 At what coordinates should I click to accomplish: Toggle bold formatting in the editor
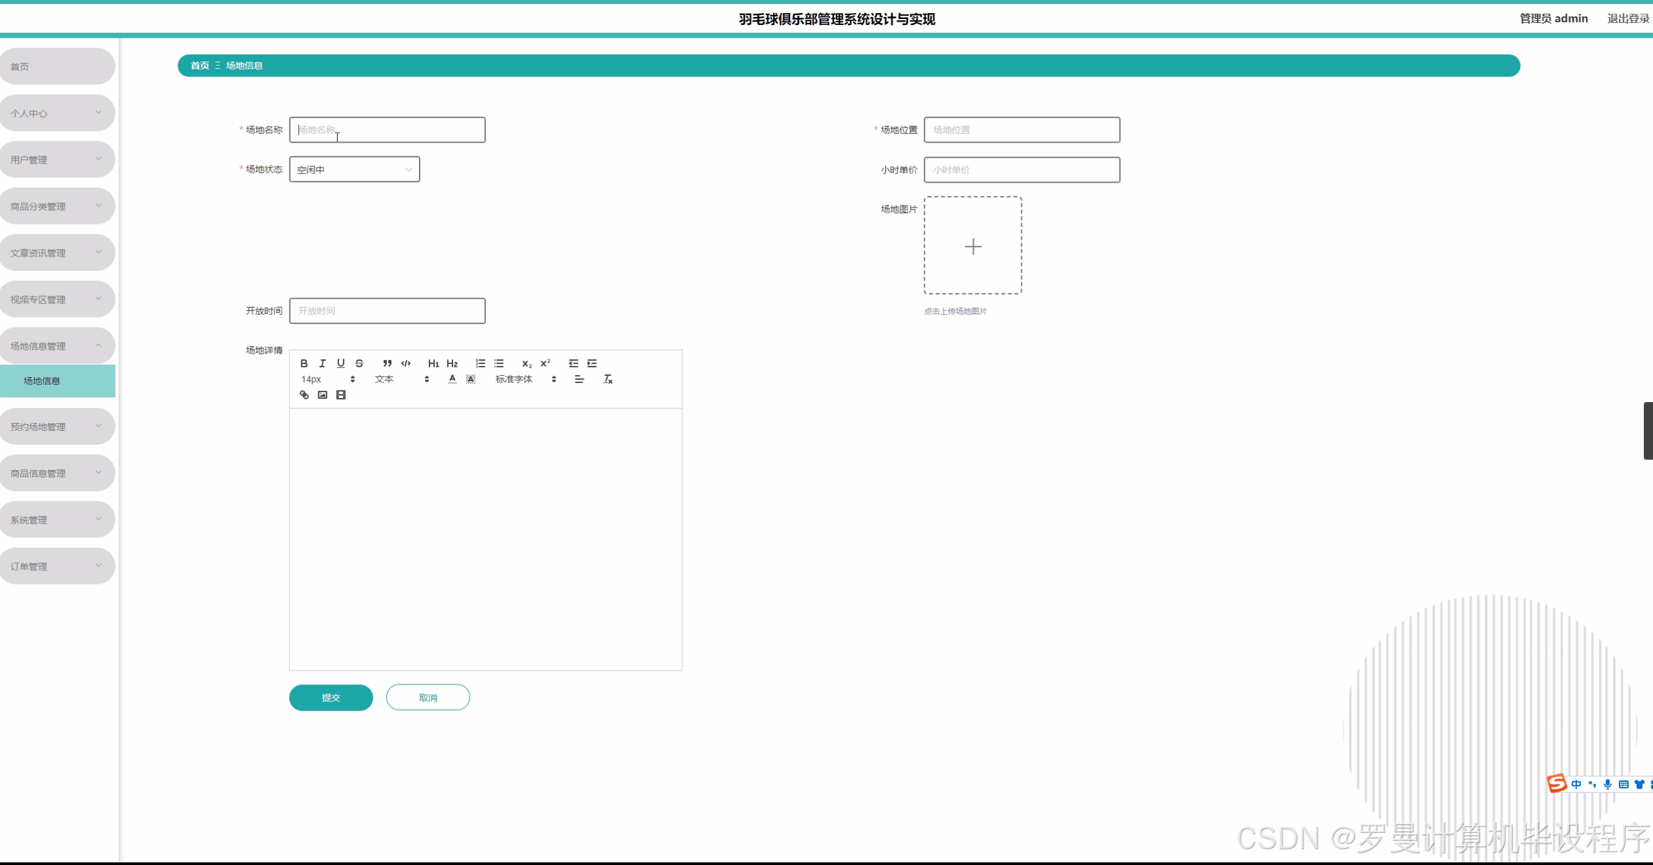[x=304, y=363]
